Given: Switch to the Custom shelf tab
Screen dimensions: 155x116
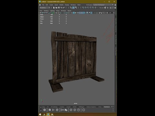Looking at the screenshot, I should coord(62,107).
